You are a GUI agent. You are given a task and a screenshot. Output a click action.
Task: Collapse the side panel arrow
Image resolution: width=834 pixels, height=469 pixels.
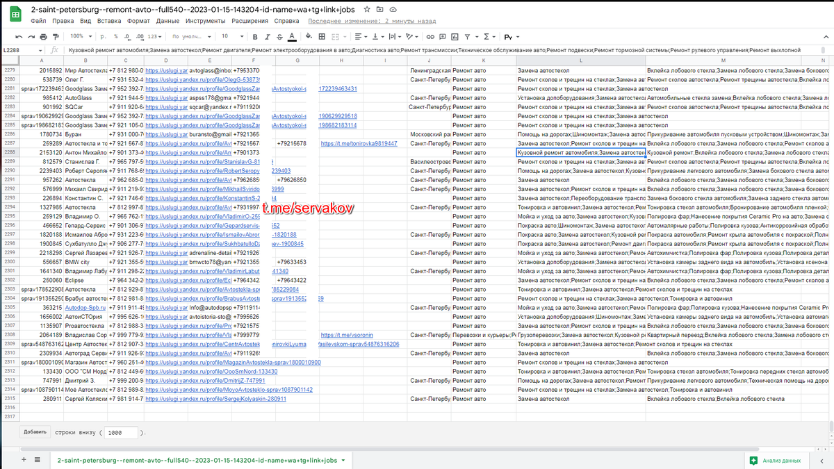coord(821,460)
